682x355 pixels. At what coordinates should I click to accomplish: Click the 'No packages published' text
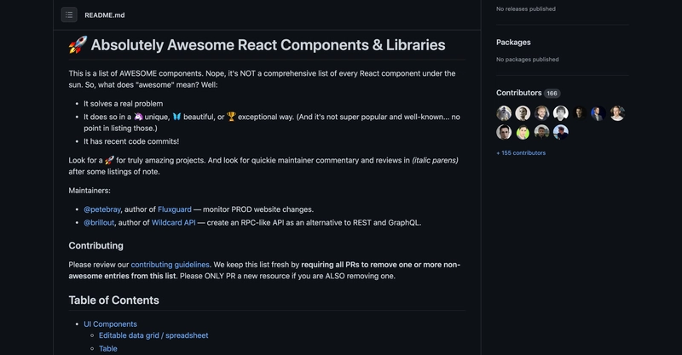tap(528, 60)
